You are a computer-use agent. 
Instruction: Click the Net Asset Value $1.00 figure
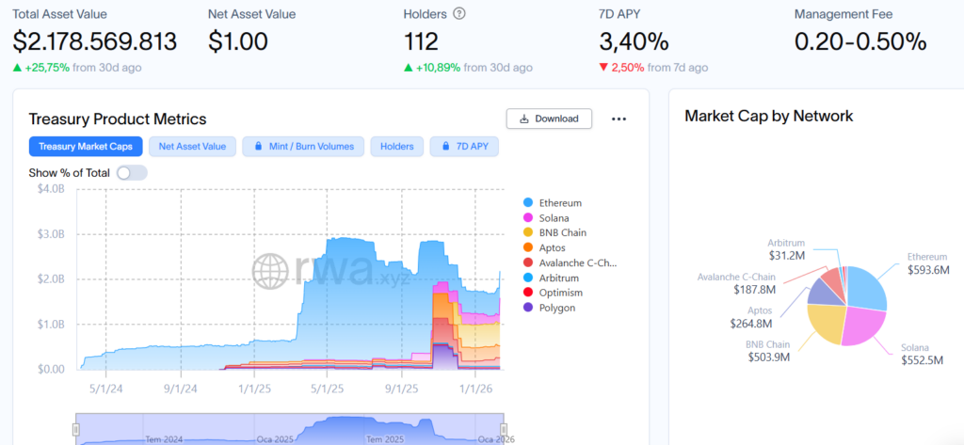pyautogui.click(x=238, y=41)
